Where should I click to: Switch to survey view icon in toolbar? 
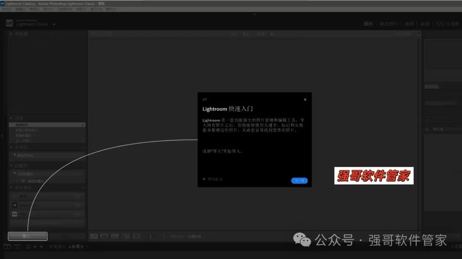pos(126,236)
